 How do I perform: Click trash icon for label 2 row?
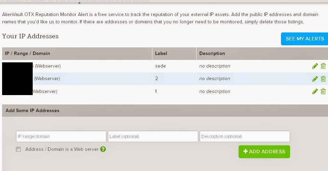[x=323, y=79]
